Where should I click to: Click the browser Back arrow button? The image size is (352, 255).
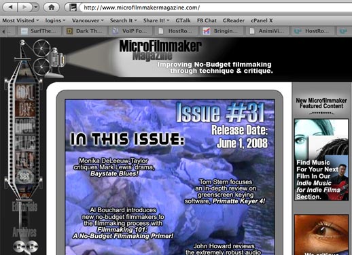click(10, 7)
